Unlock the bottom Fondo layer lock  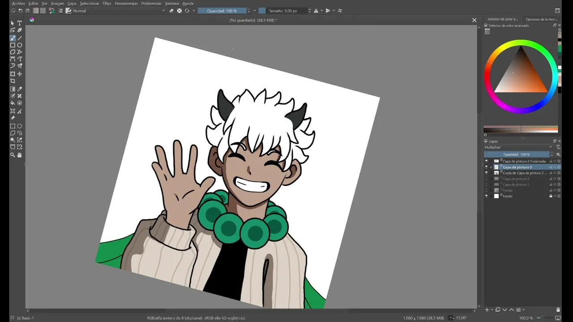click(x=551, y=196)
